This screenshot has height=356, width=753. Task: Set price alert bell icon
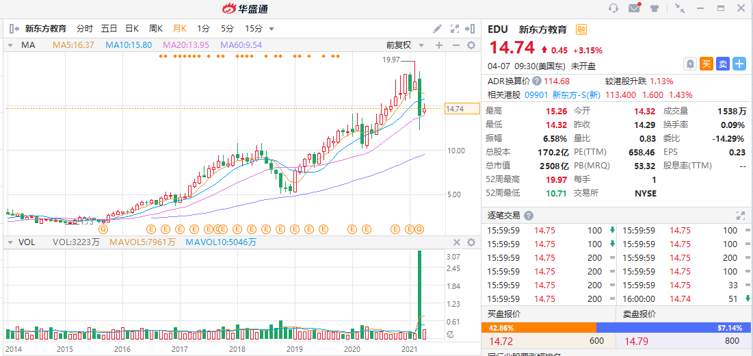click(691, 64)
